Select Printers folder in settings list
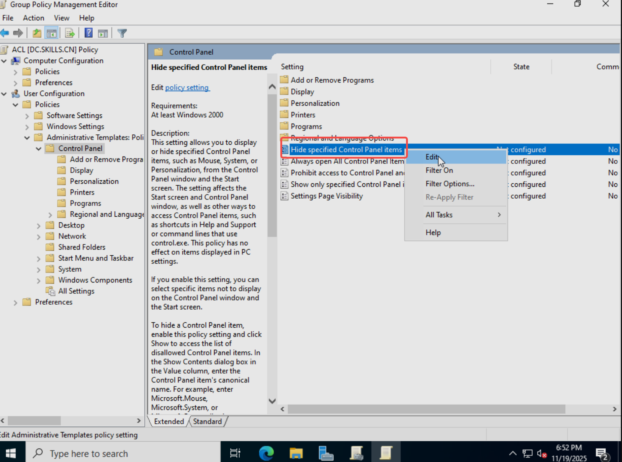622x462 pixels. [x=303, y=115]
